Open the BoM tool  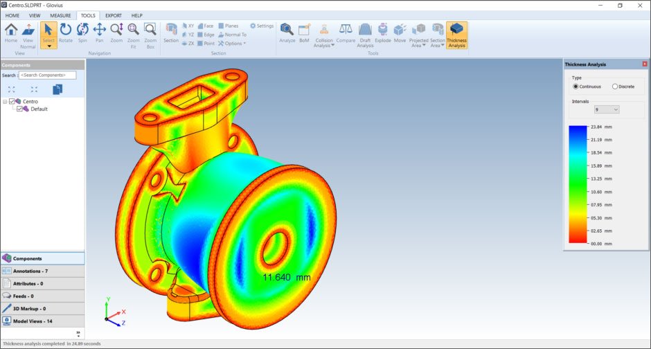[304, 33]
